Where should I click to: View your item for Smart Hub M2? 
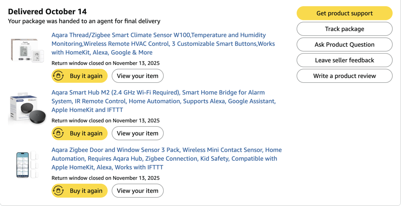(x=137, y=133)
